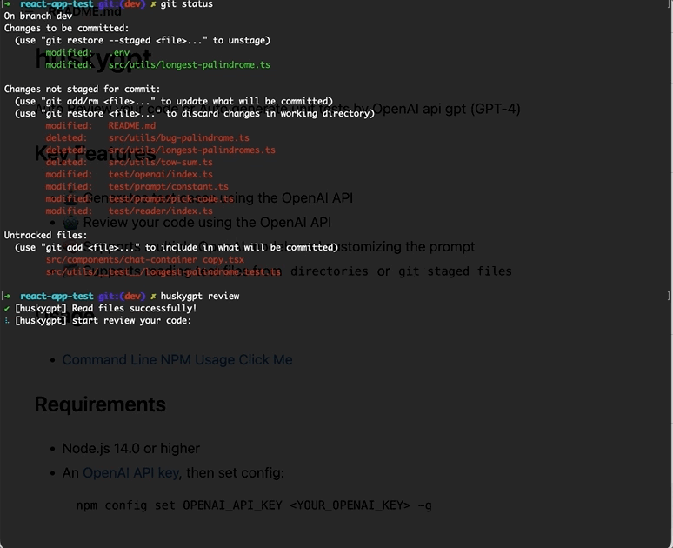
Task: Click the git add/rm hint line
Action: 173,102
